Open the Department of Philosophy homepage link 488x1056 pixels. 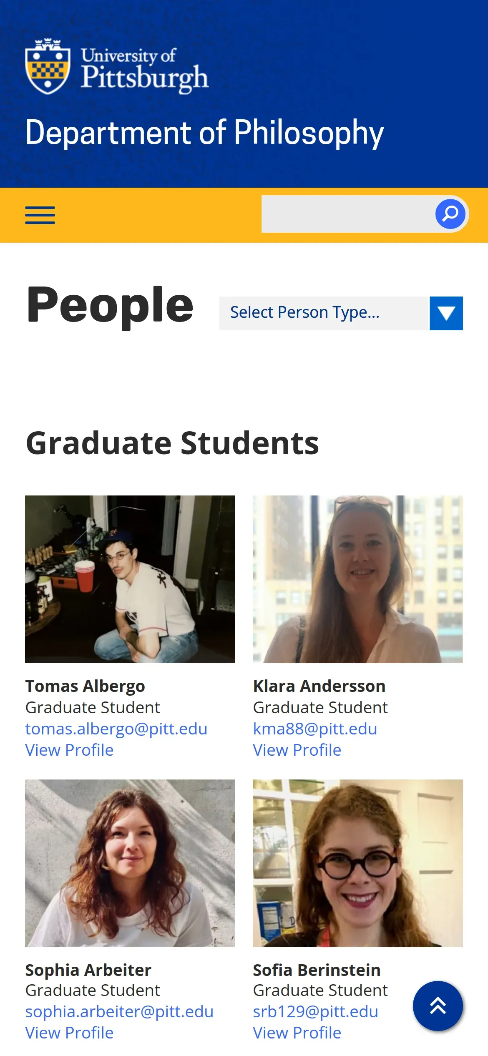(x=204, y=133)
